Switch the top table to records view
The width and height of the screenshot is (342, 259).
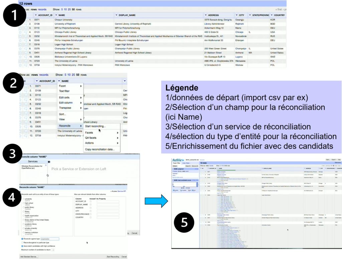pyautogui.click(x=42, y=9)
